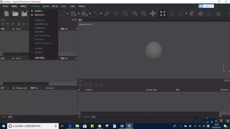Switch to Wireframe model view

click(210, 14)
